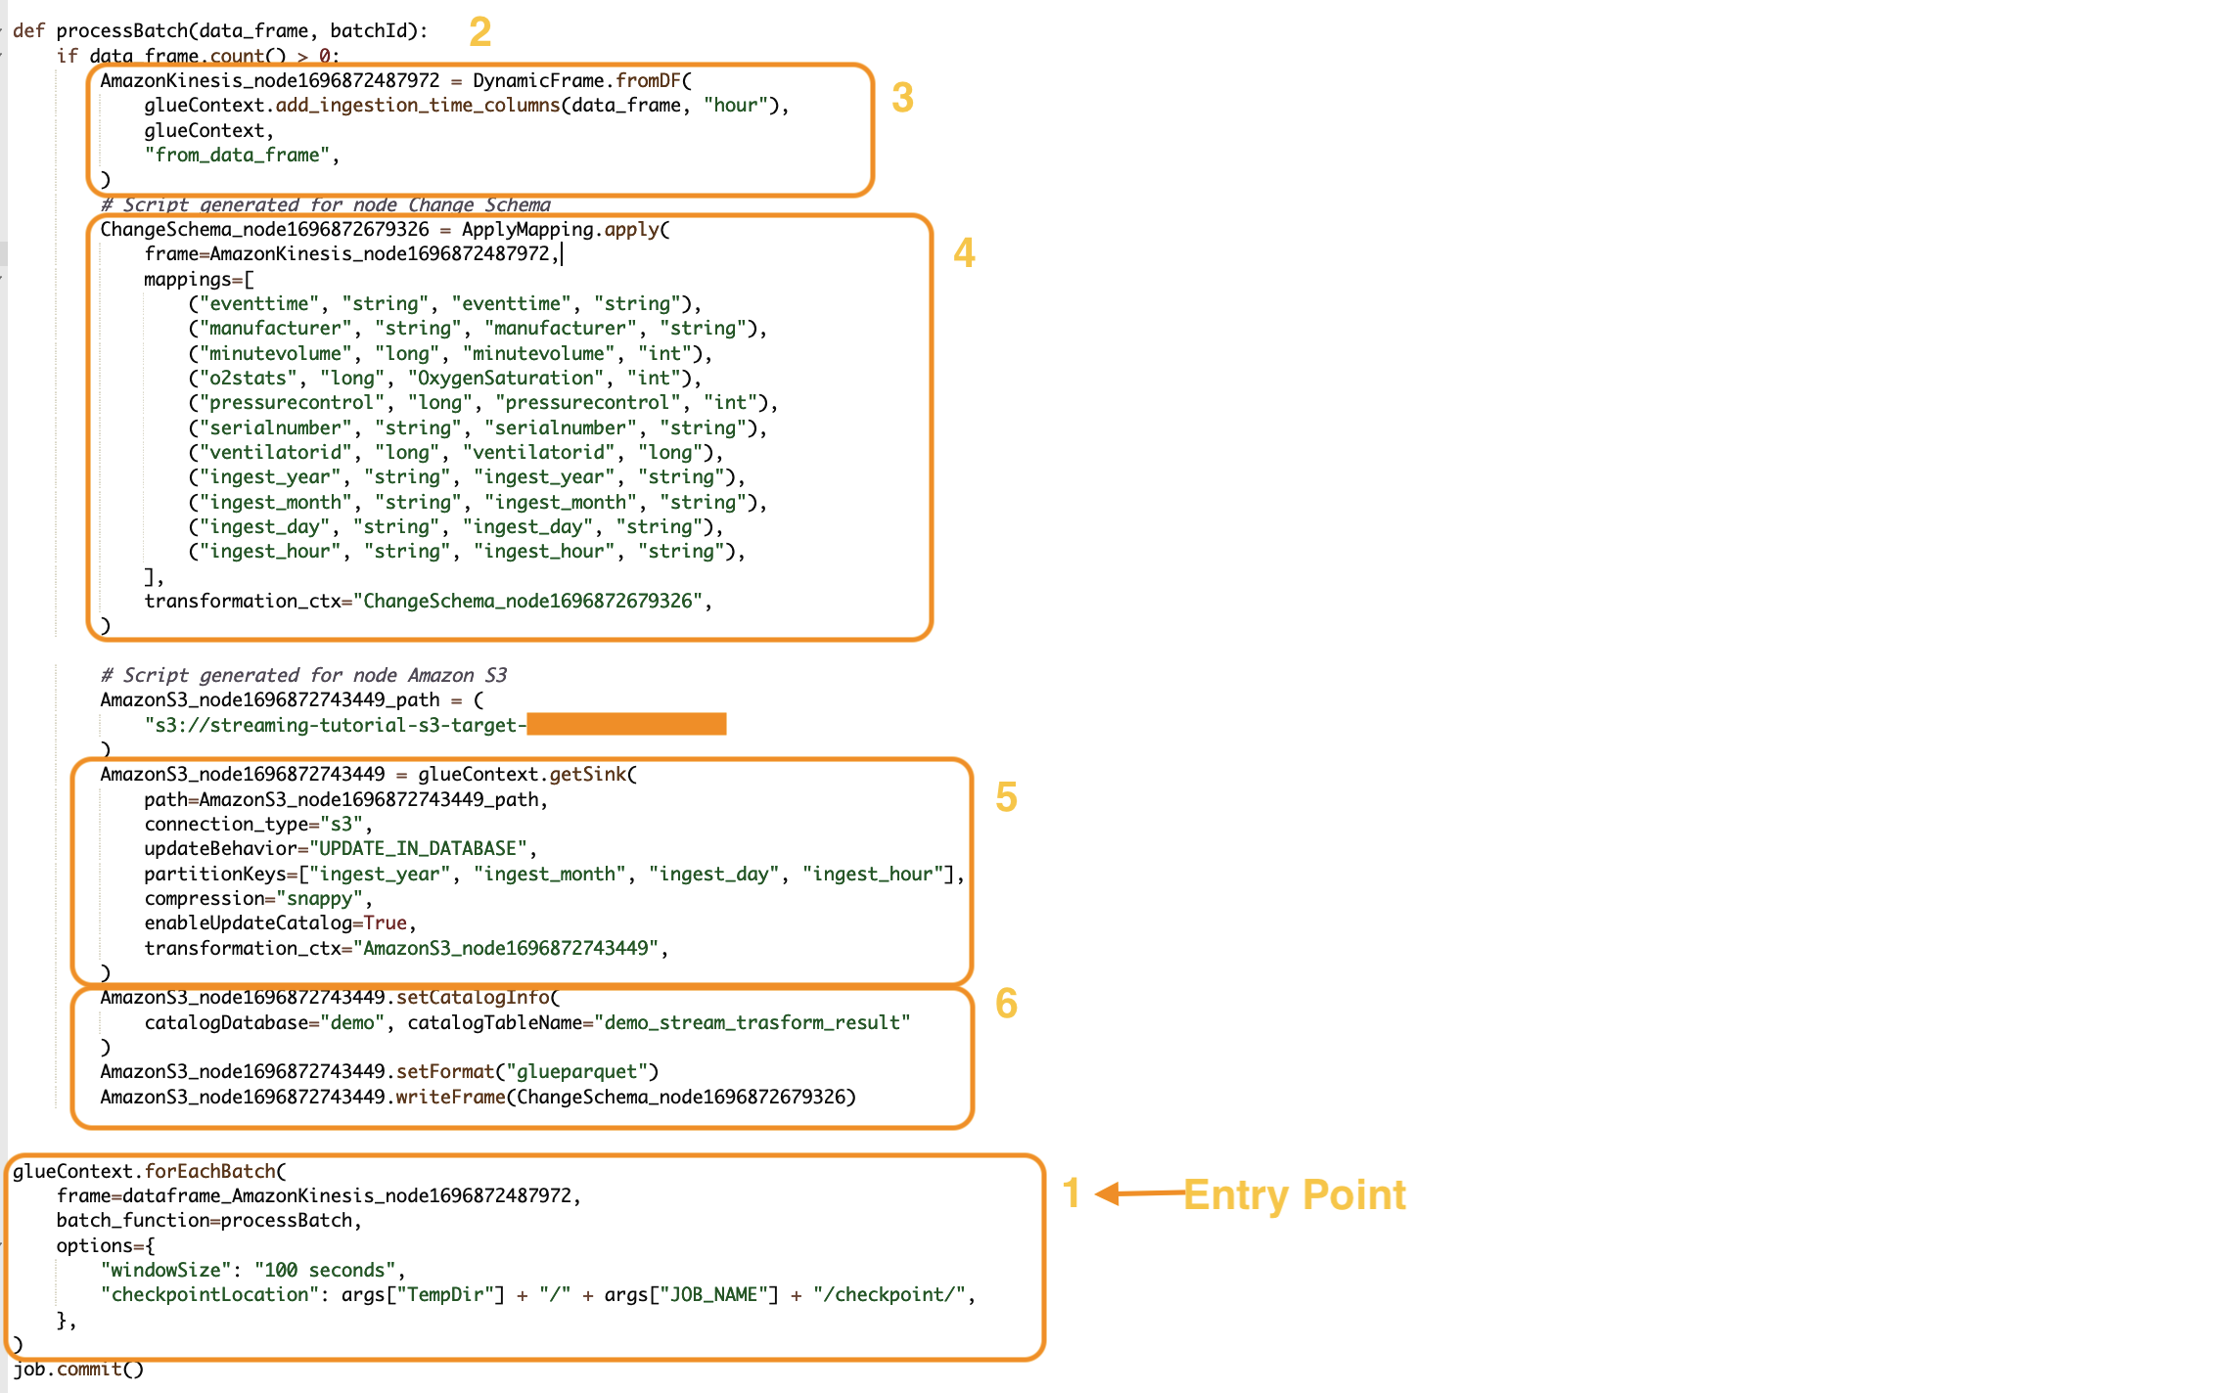Click the 'windowSize' option key
The image size is (2235, 1393).
click(166, 1270)
